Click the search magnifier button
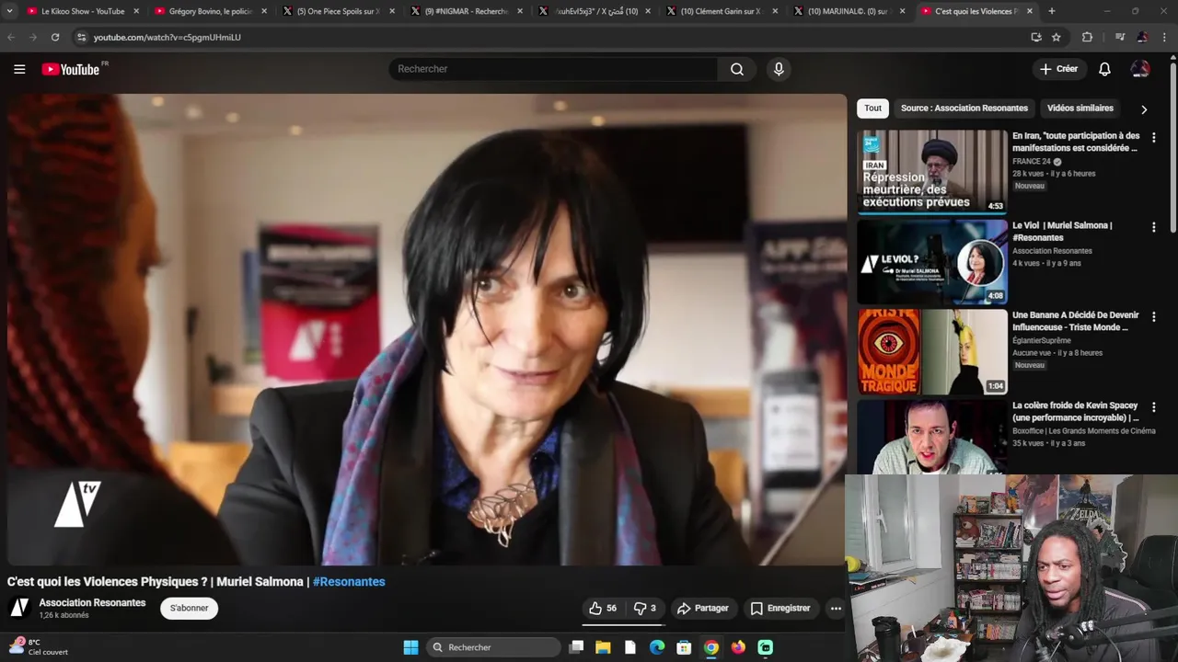This screenshot has height=662, width=1178. pos(737,69)
